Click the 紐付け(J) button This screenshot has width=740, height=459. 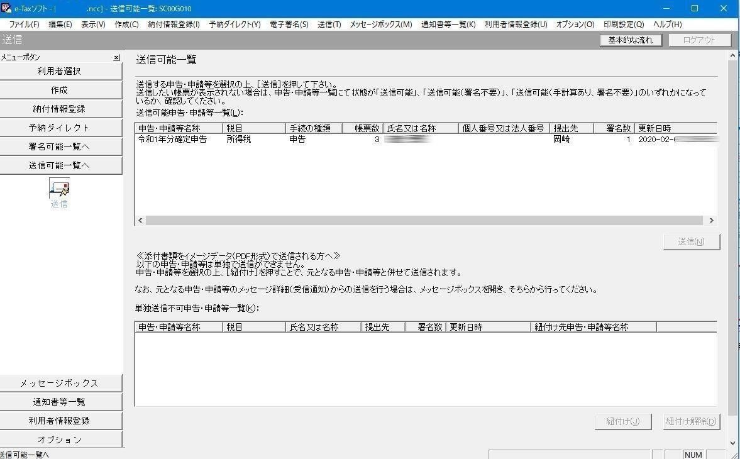point(622,421)
